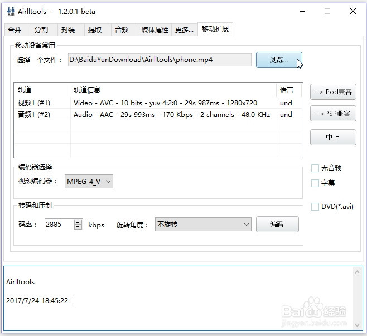Image resolution: width=367 pixels, height=336 pixels.
Task: Click the 语言 column header
Action: pyautogui.click(x=289, y=90)
